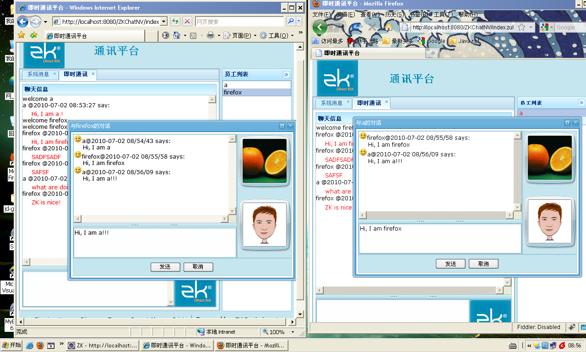Click the ZK Direct RIA logo in chat dialog
The image size is (586, 352).
point(196,294)
